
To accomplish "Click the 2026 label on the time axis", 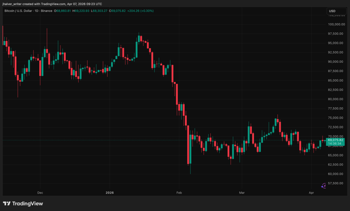I will click(110, 192).
